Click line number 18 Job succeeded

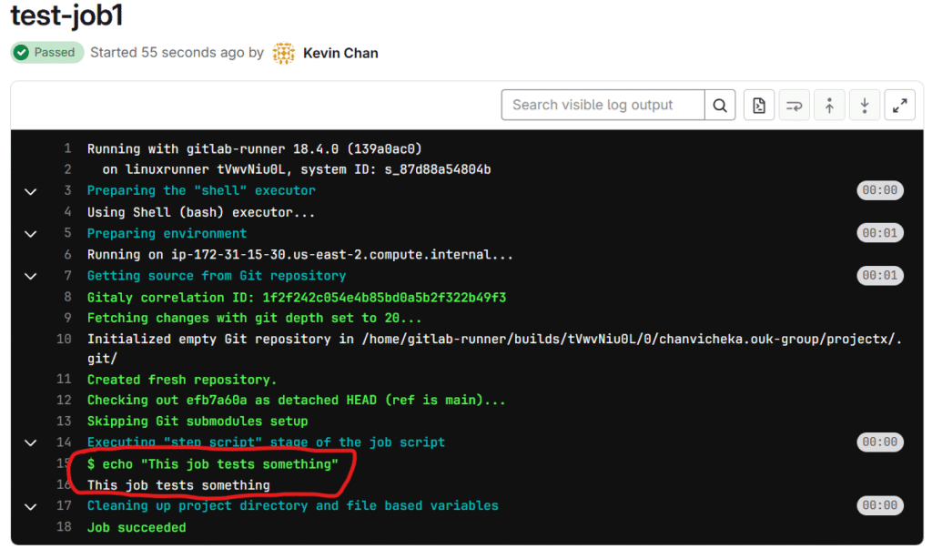[64, 527]
